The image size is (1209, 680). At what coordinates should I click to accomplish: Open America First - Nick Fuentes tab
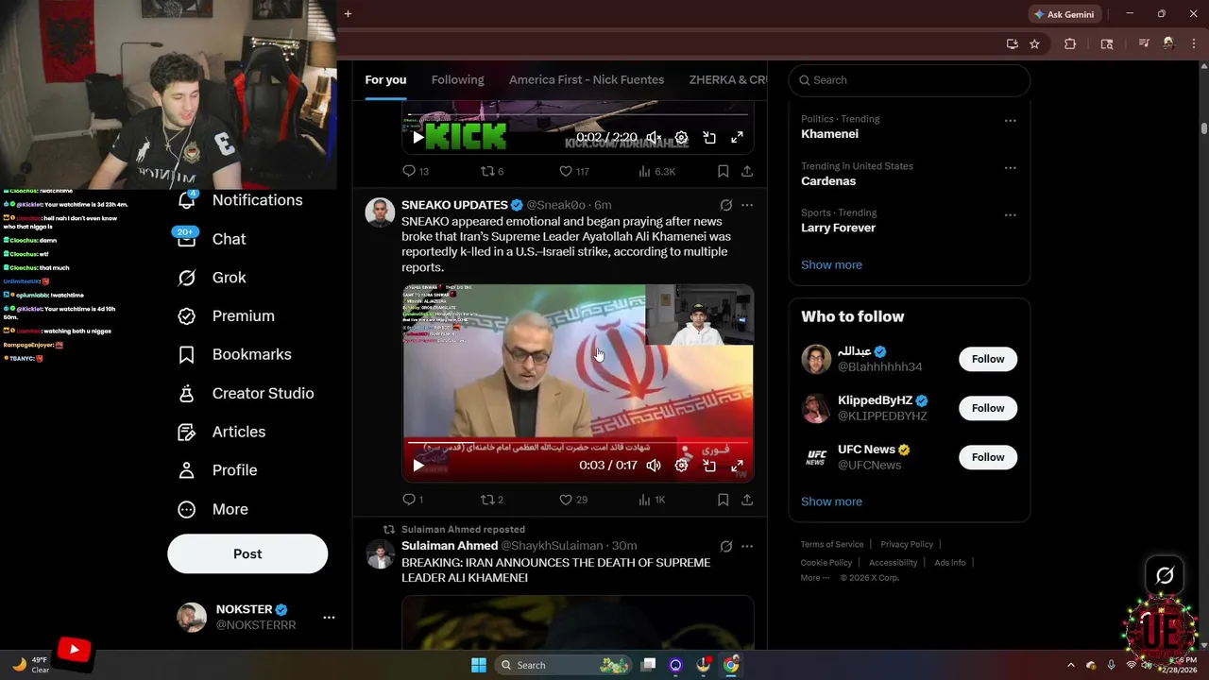pyautogui.click(x=587, y=80)
